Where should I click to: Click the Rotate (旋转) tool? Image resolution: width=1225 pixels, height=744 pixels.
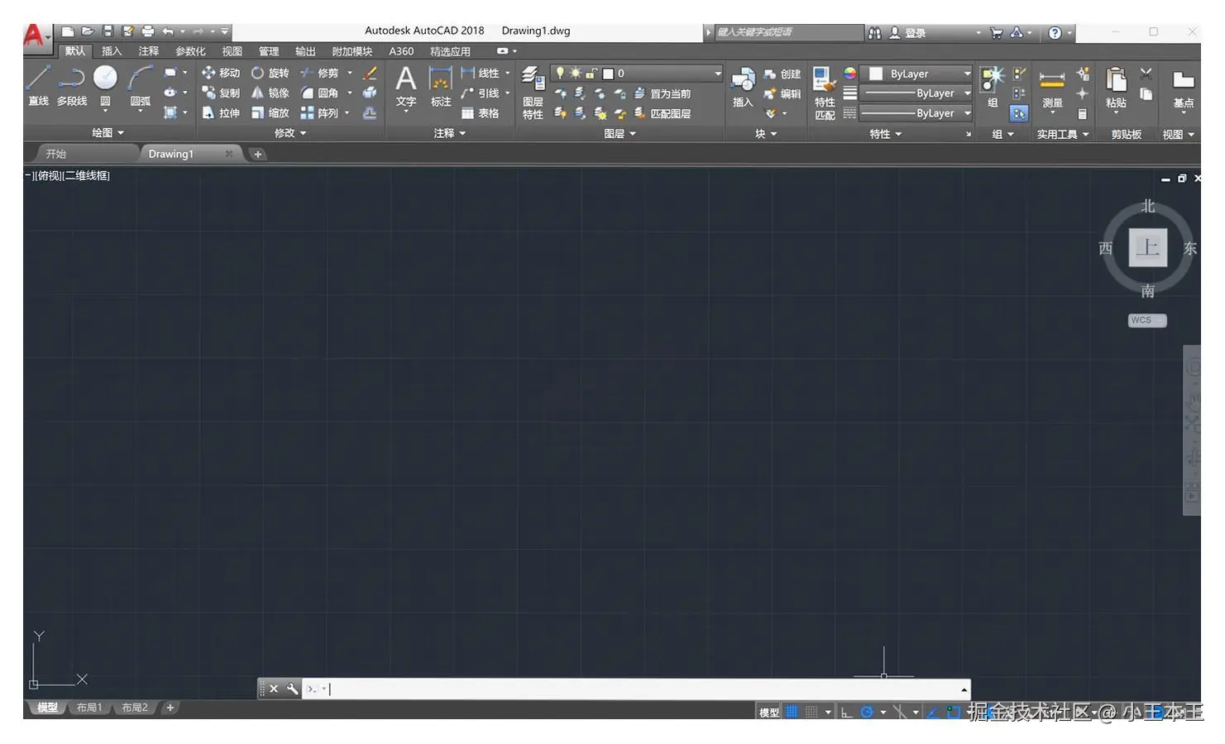270,73
